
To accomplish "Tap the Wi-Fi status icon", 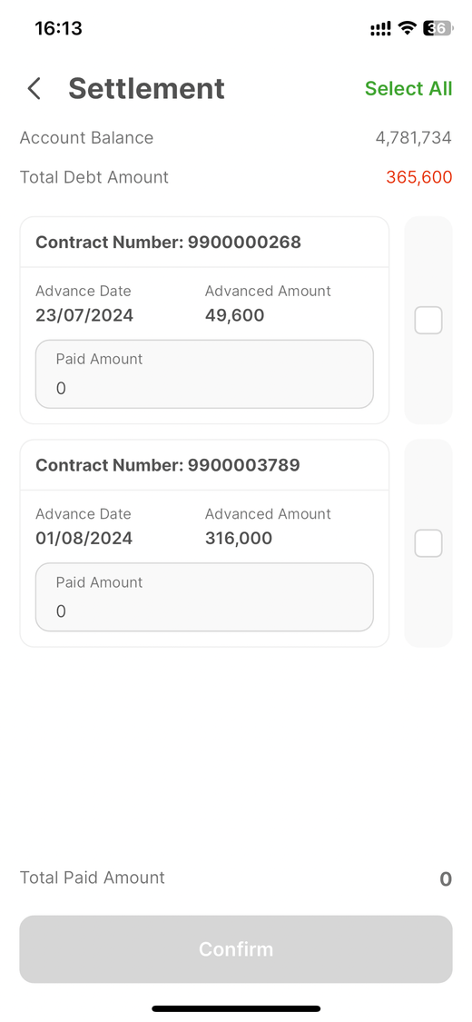I will tap(408, 28).
